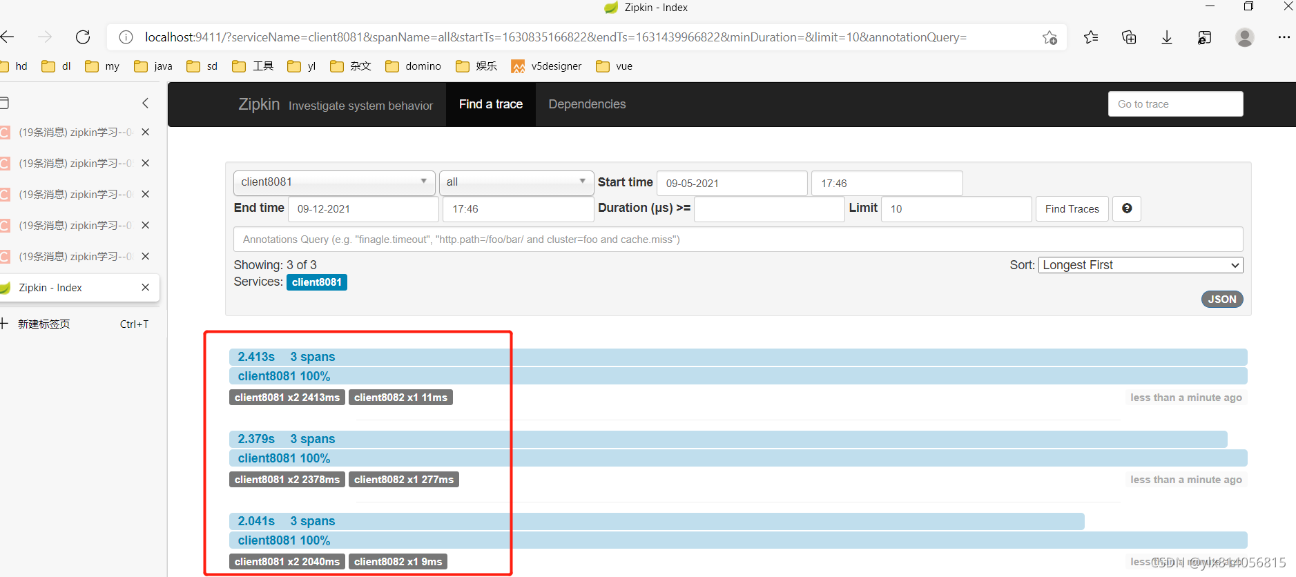Click the 新建标签页 new tab item
Screen dimensions: 1296x577
click(x=76, y=324)
